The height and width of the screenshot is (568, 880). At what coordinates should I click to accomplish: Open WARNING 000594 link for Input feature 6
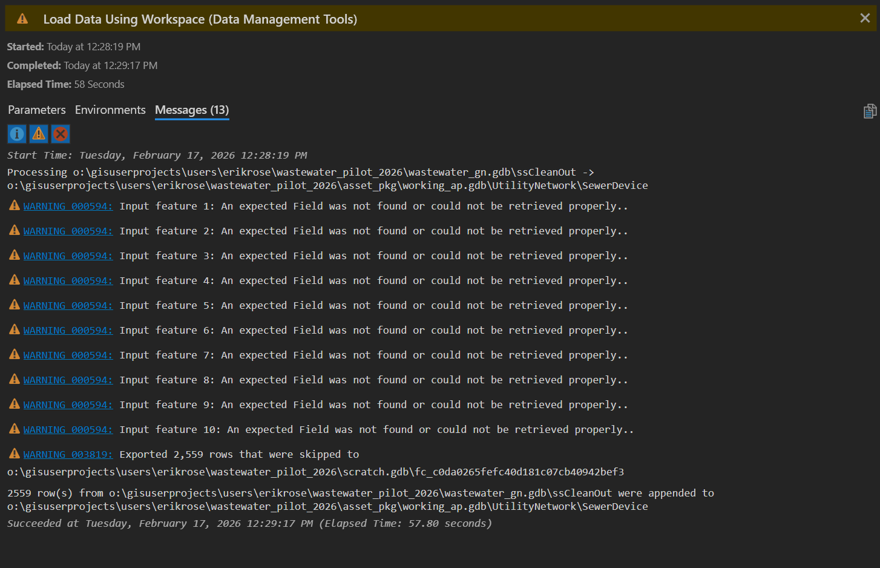[x=67, y=329]
